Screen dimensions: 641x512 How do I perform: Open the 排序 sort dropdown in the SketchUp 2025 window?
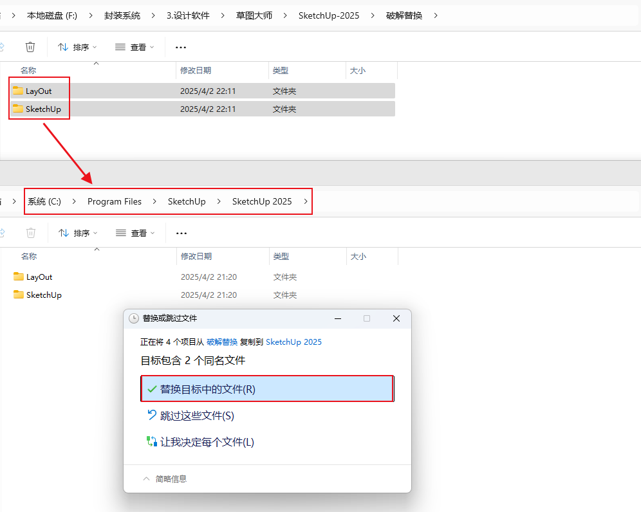[x=78, y=233]
